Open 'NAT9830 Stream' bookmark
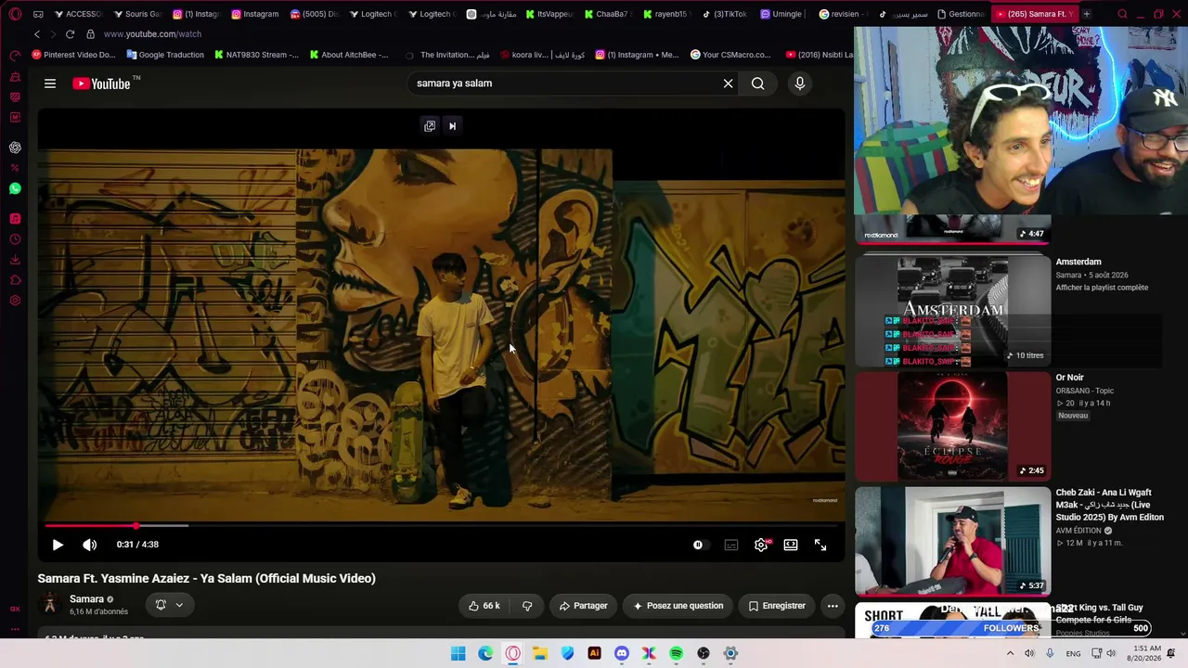The height and width of the screenshot is (668, 1188). (x=256, y=55)
